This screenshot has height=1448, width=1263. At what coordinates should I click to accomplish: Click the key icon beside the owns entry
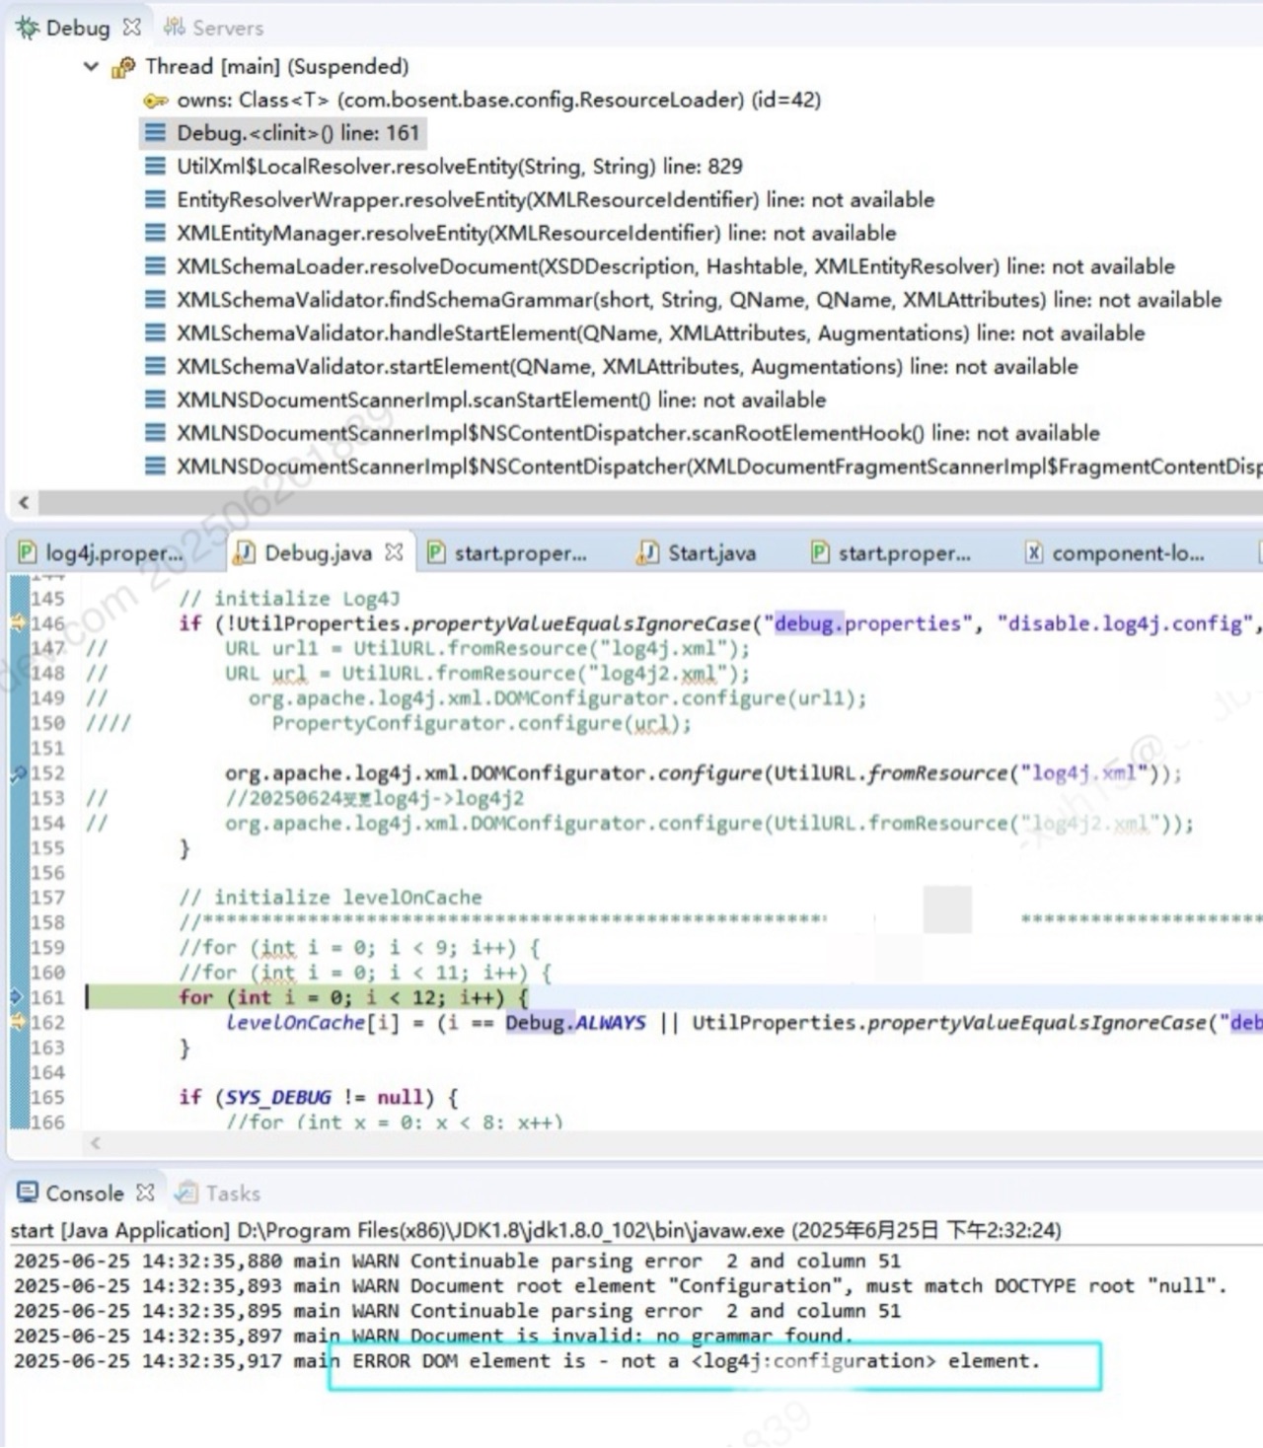(156, 100)
